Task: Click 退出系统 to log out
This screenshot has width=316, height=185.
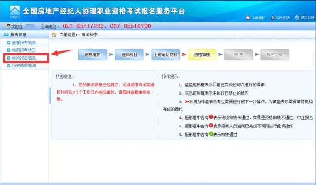Action: tap(307, 17)
